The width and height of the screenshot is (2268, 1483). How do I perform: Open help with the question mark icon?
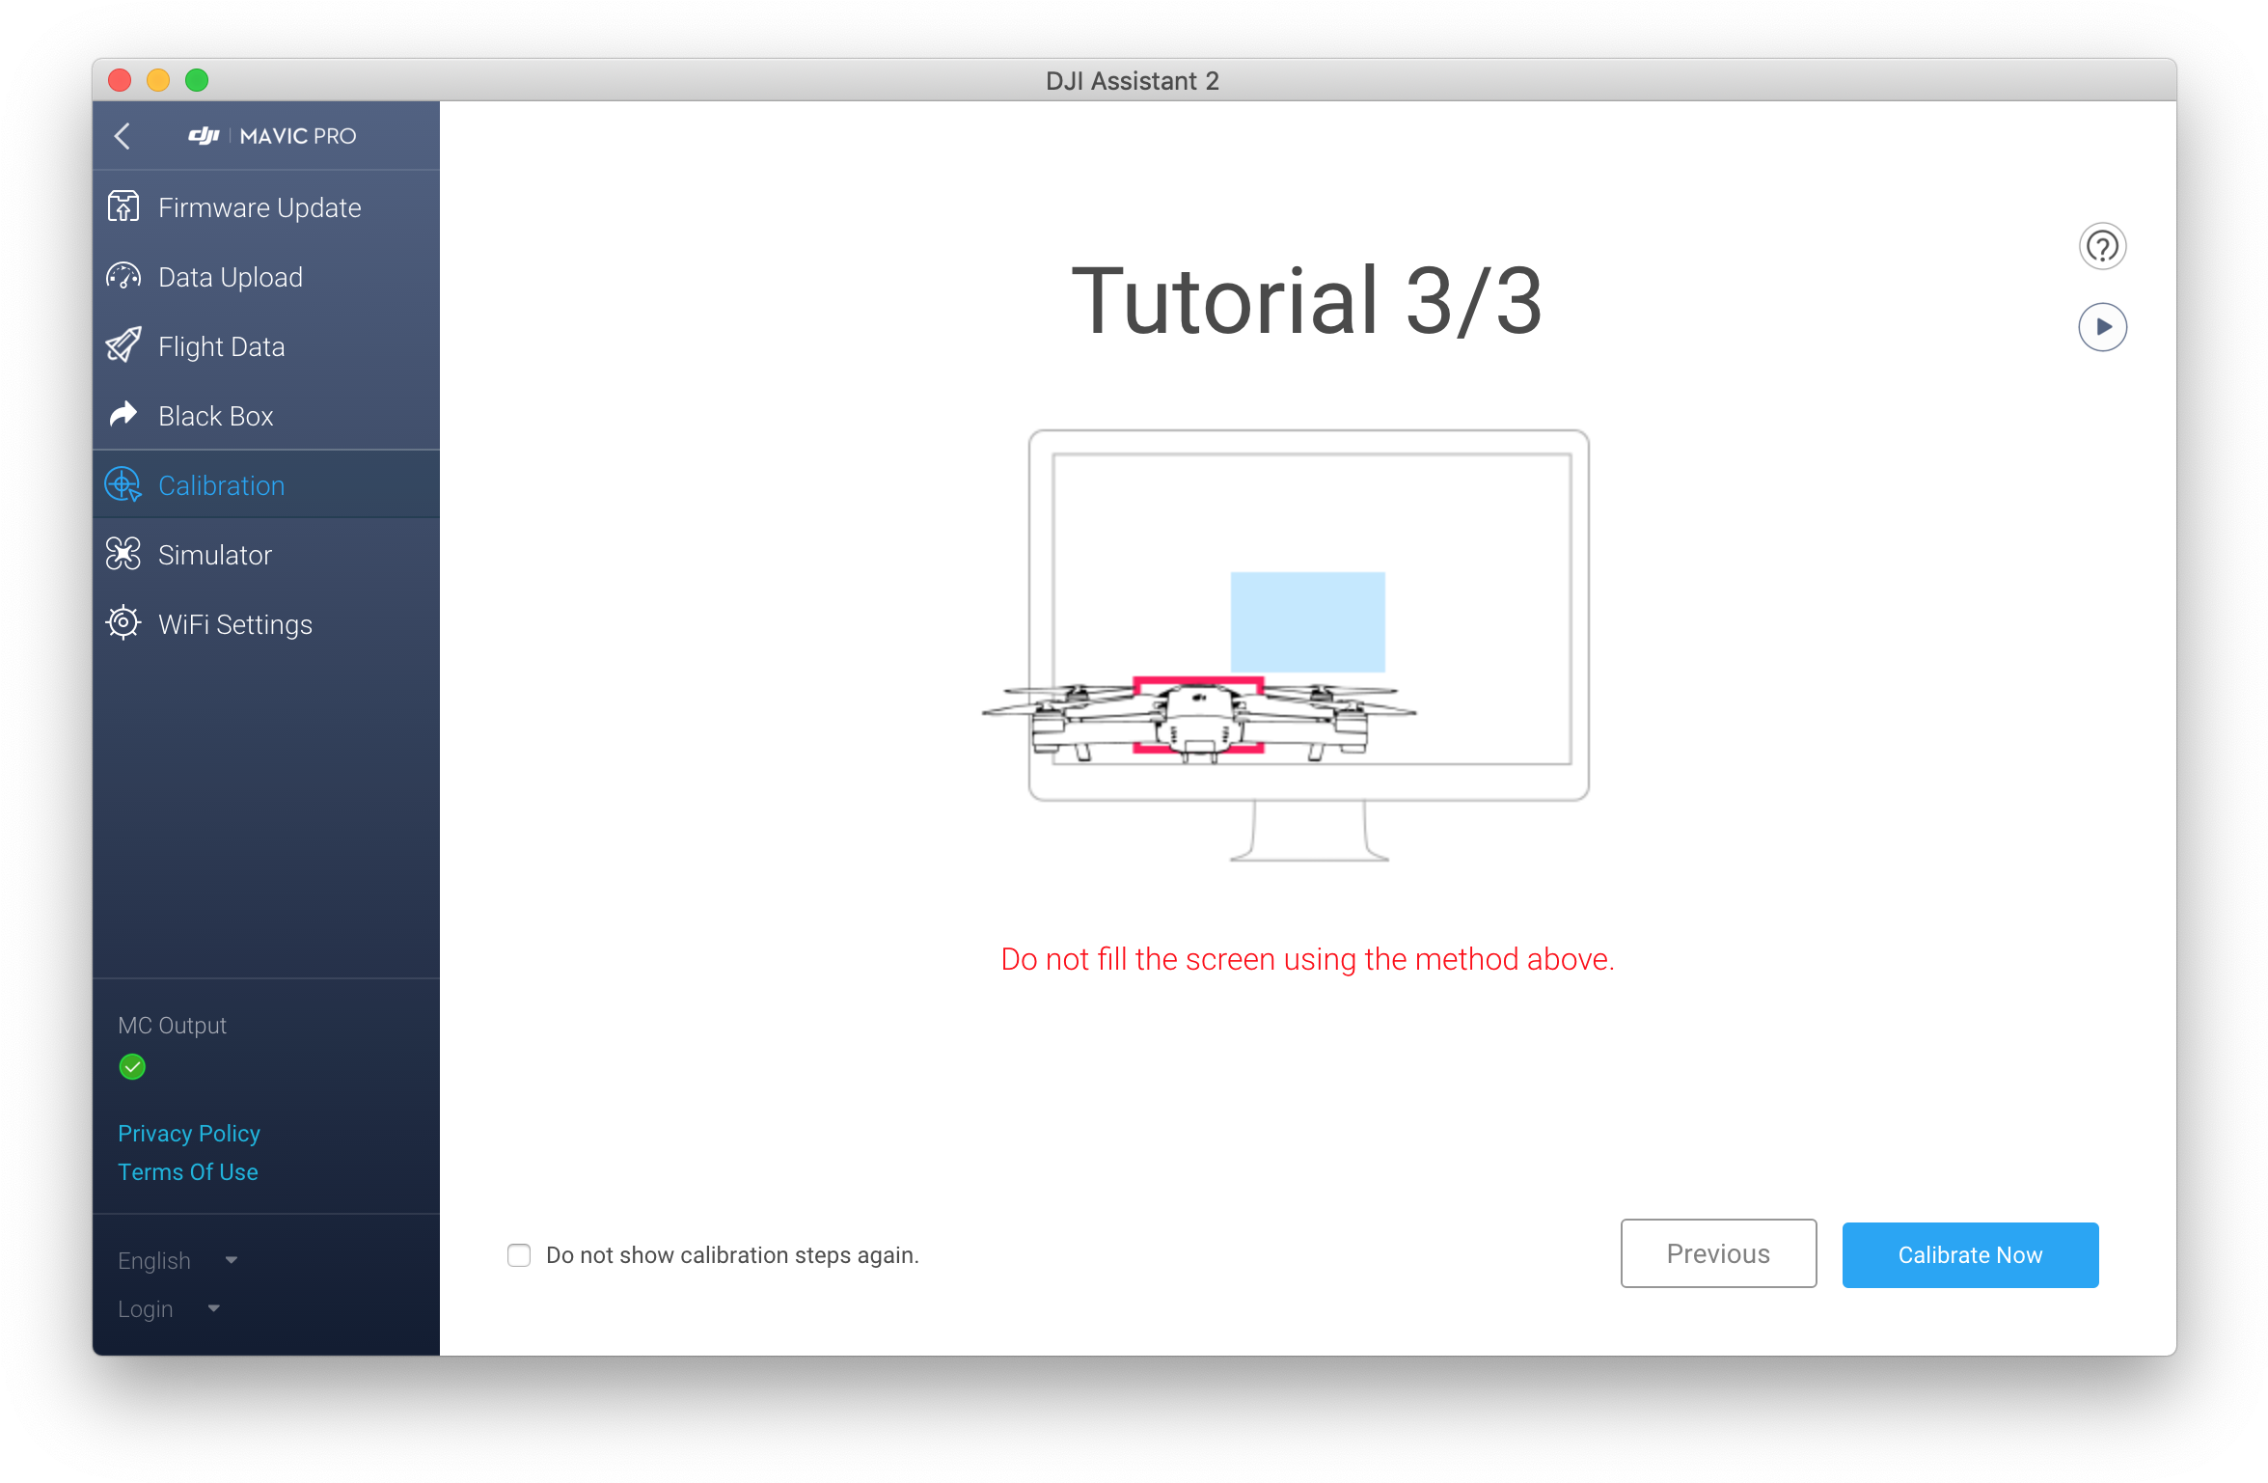(x=2102, y=246)
